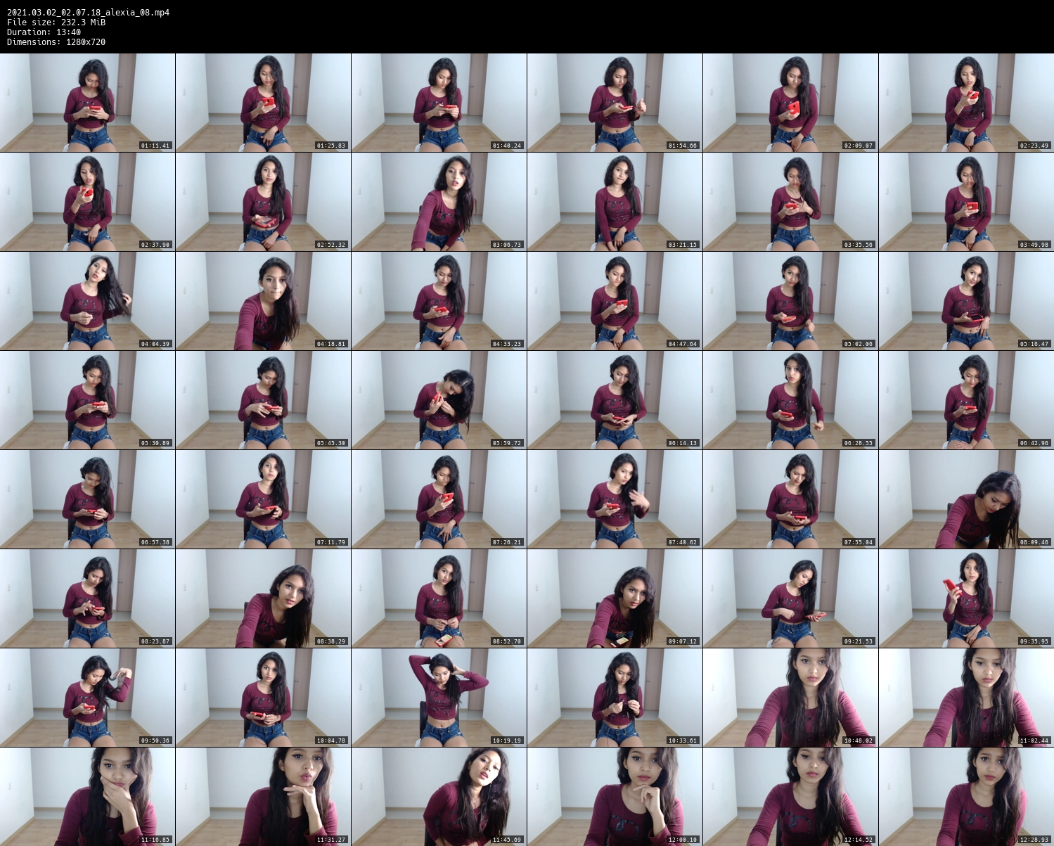Image resolution: width=1054 pixels, height=846 pixels.
Task: Choose the 05:30.89 thumbnail
Action: 87,400
